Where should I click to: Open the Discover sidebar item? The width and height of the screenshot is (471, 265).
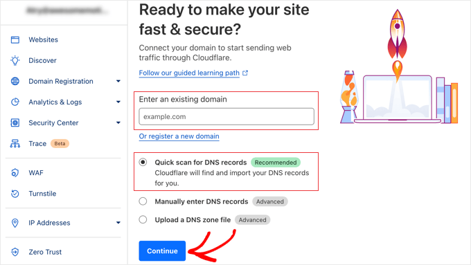coord(42,60)
